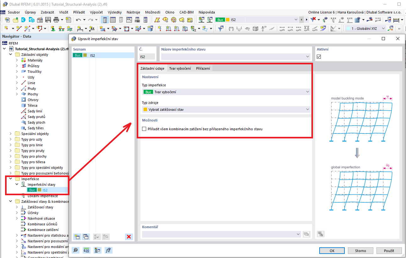Add a dimension with the dimension tool icon

click(80, 29)
